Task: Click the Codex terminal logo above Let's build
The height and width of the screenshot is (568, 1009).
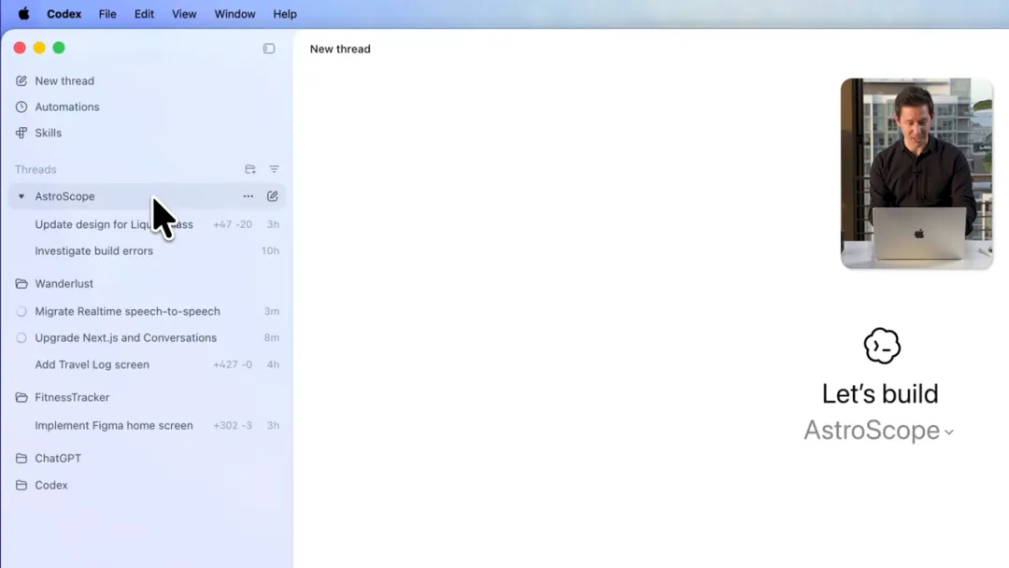Action: 882,346
